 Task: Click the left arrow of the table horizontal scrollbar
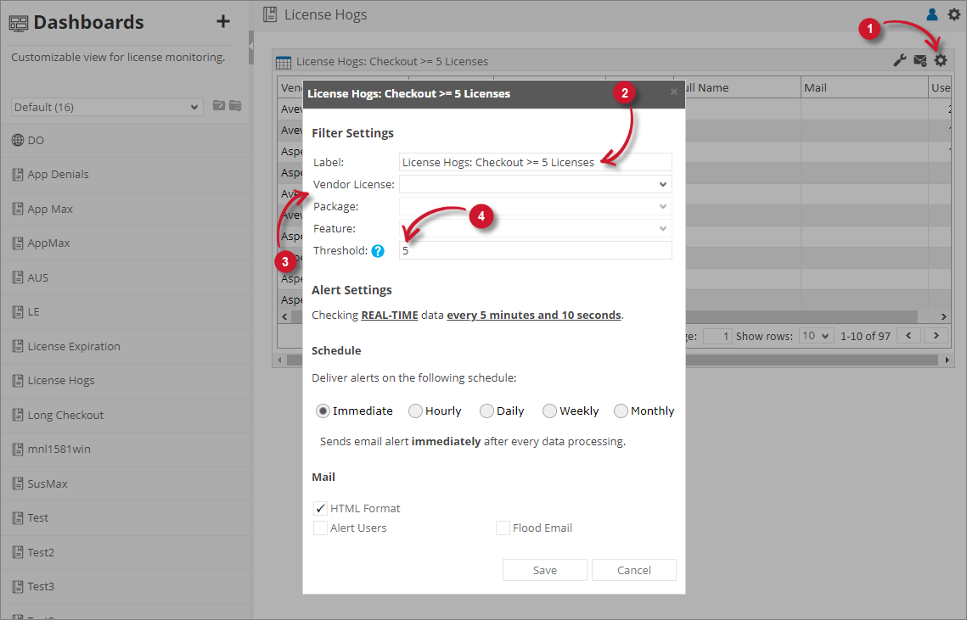point(284,316)
